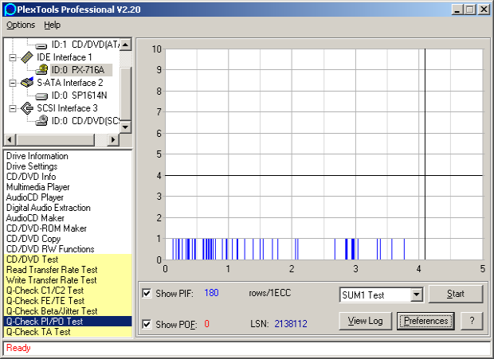The height and width of the screenshot is (359, 494).
Task: Click the View Log button
Action: click(x=365, y=321)
